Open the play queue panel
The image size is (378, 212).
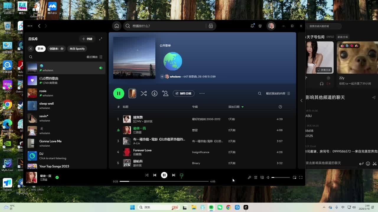click(256, 178)
